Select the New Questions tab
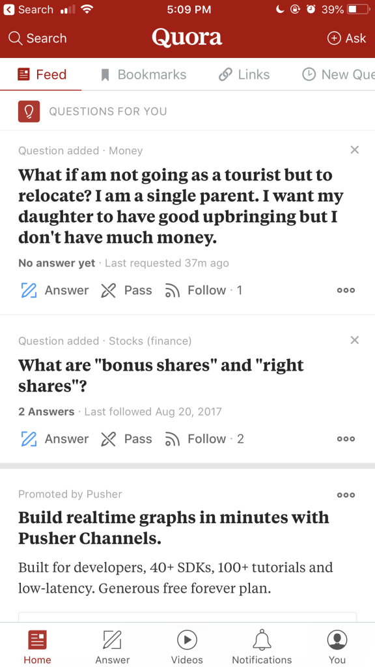The height and width of the screenshot is (667, 375). (339, 75)
